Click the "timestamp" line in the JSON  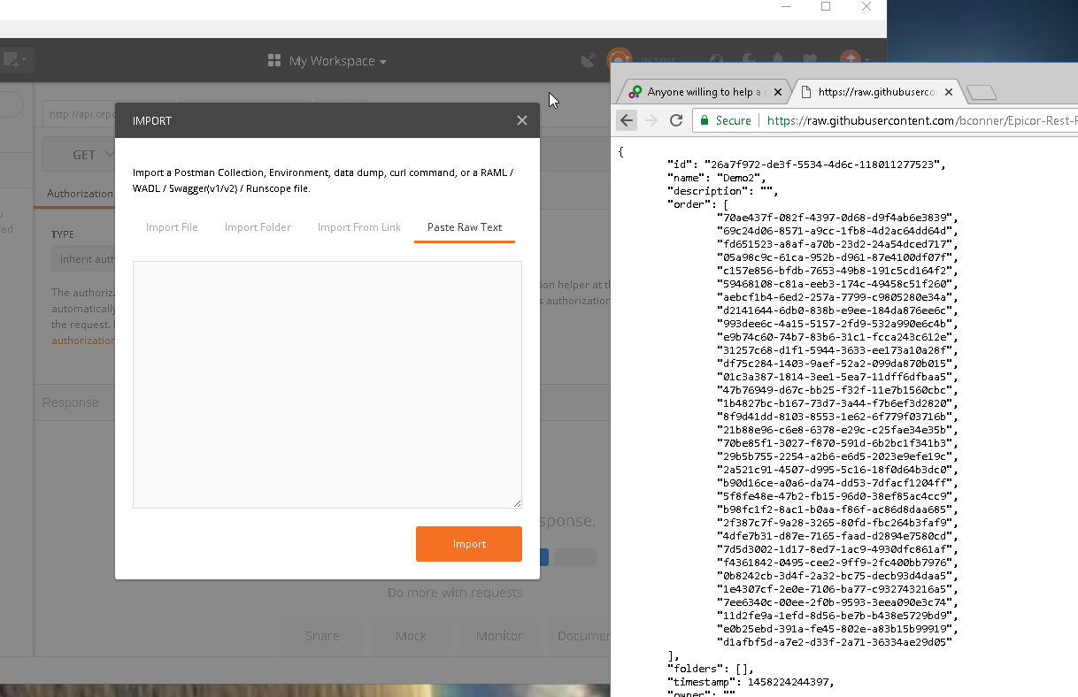[x=751, y=682]
